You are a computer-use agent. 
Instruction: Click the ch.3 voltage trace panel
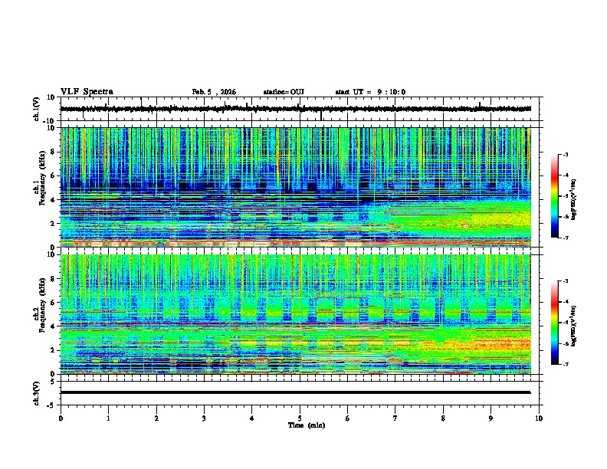click(x=301, y=393)
